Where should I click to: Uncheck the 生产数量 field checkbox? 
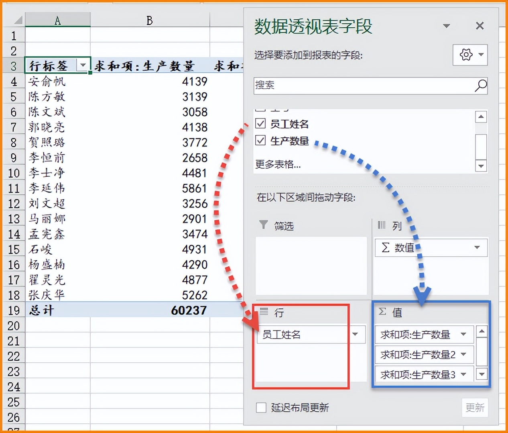click(x=260, y=141)
